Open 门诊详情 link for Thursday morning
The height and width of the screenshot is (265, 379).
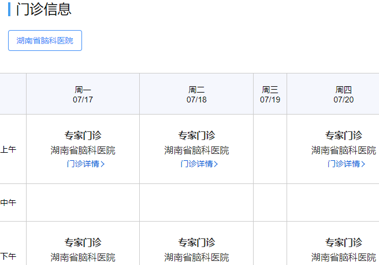(345, 164)
